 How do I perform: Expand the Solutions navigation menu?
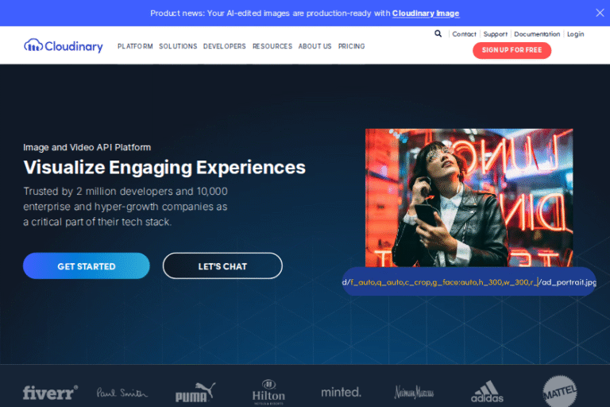178,46
